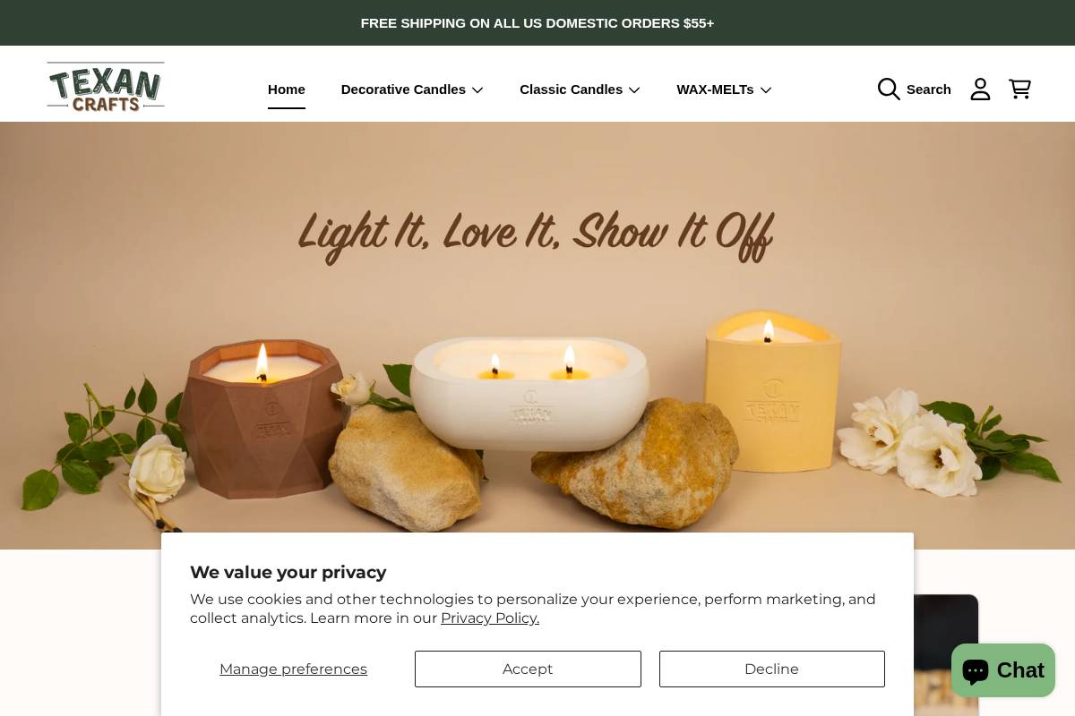
Task: Decline cookies in the privacy banner
Action: 772,669
